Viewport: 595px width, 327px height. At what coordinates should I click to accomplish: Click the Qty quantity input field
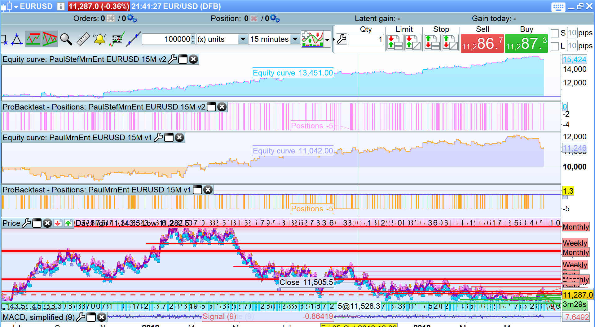[366, 39]
